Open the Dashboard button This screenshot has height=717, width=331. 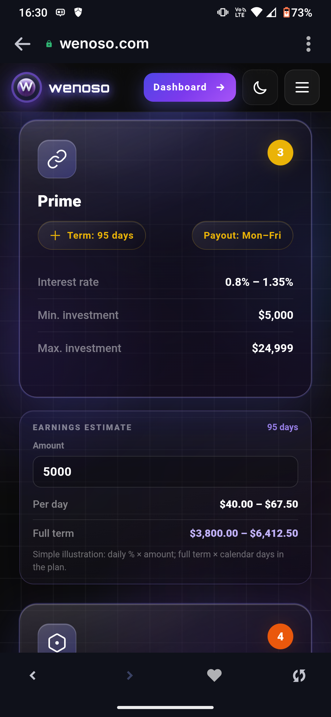[190, 87]
